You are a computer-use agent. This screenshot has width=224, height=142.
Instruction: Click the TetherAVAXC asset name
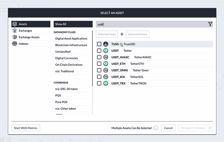[143, 57]
